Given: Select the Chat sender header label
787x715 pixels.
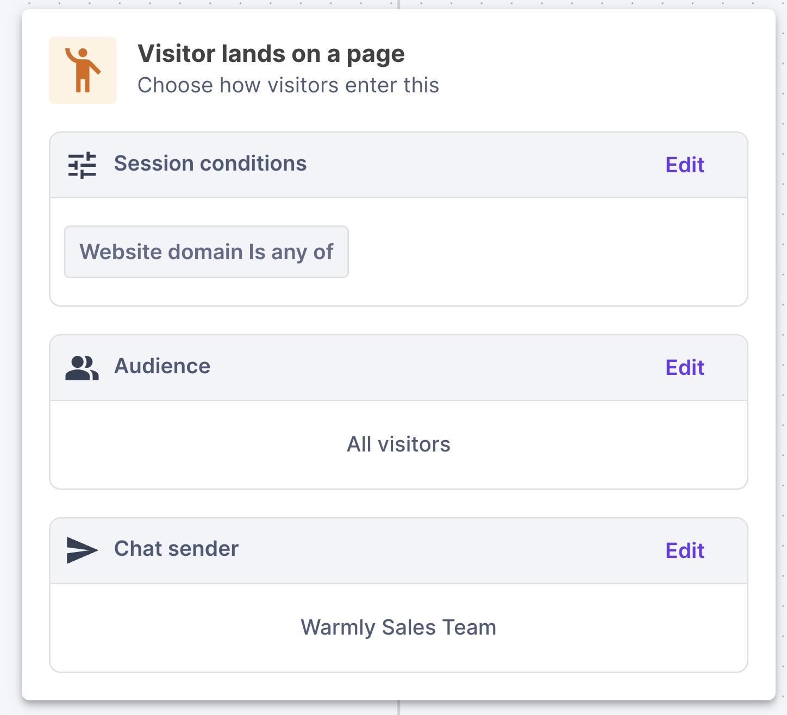Looking at the screenshot, I should pos(176,549).
